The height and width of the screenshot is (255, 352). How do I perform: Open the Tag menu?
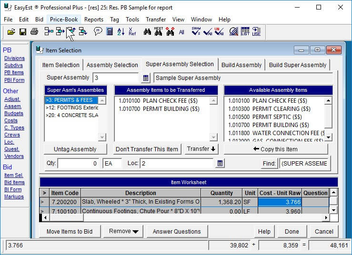click(x=114, y=20)
